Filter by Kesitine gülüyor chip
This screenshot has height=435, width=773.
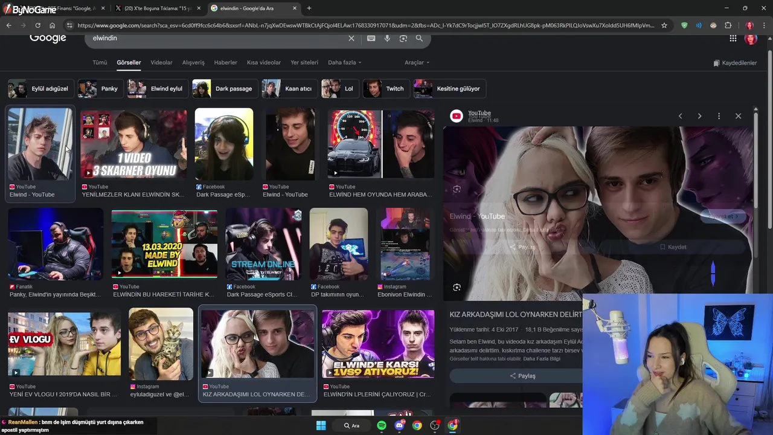click(449, 89)
